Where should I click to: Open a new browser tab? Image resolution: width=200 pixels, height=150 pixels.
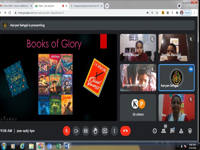(x=107, y=6)
